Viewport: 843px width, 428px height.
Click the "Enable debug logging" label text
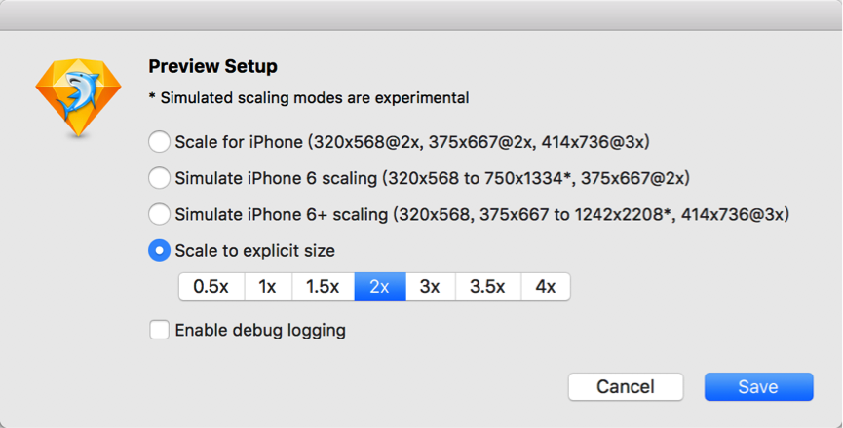click(260, 330)
